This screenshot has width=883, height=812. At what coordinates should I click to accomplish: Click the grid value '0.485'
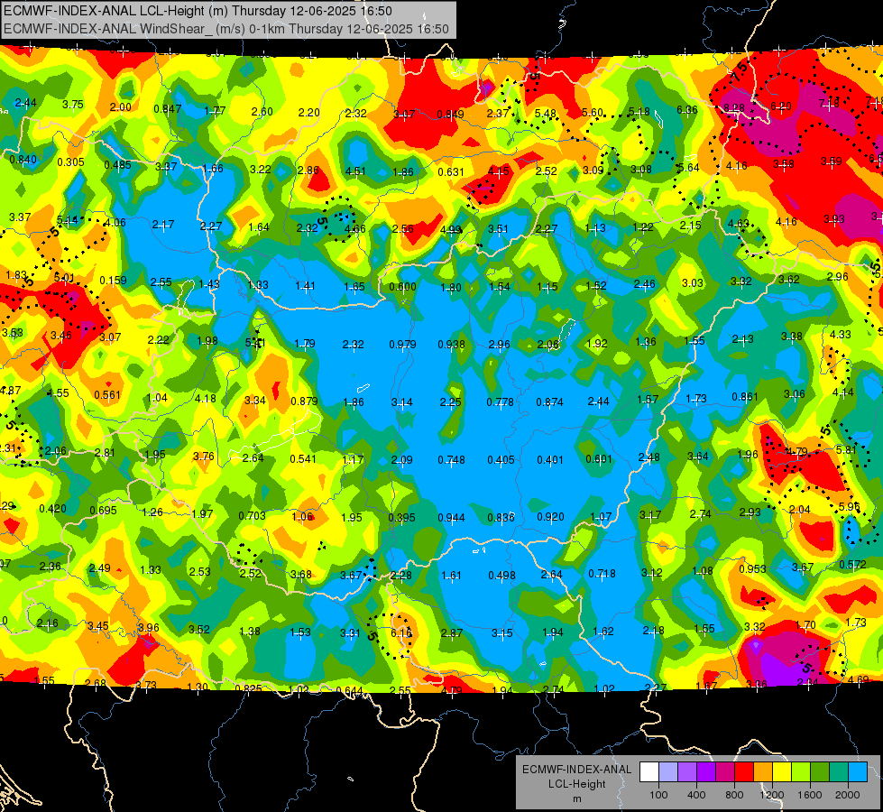117,165
